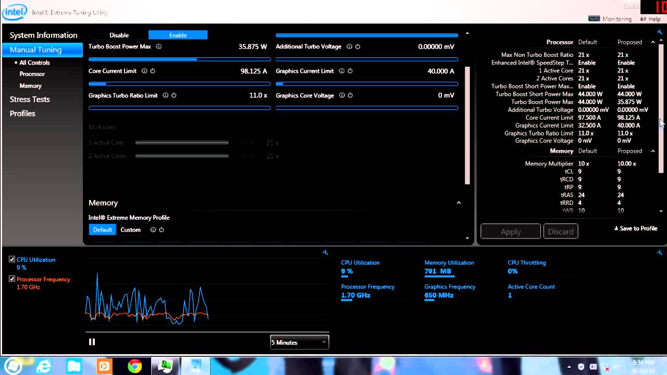Collapse the Memory tuning section chevron
This screenshot has width=667, height=375.
pyautogui.click(x=459, y=203)
